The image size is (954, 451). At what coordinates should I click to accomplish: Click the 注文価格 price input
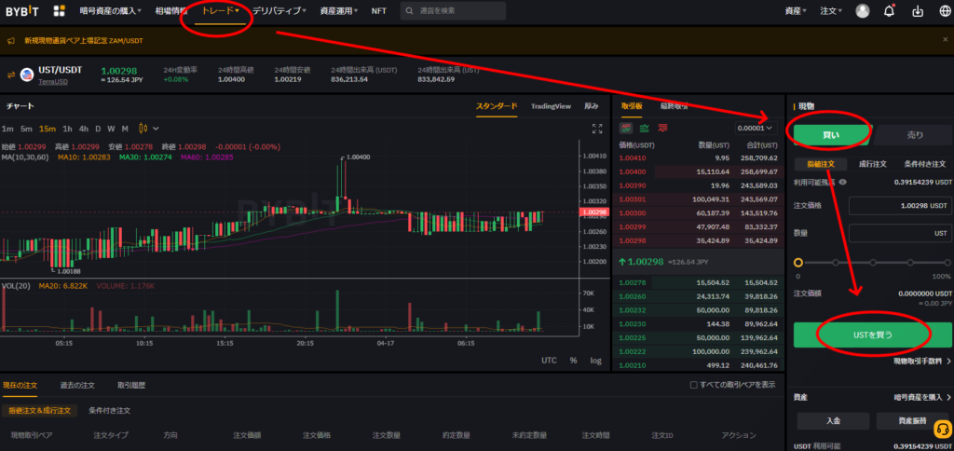(x=900, y=206)
